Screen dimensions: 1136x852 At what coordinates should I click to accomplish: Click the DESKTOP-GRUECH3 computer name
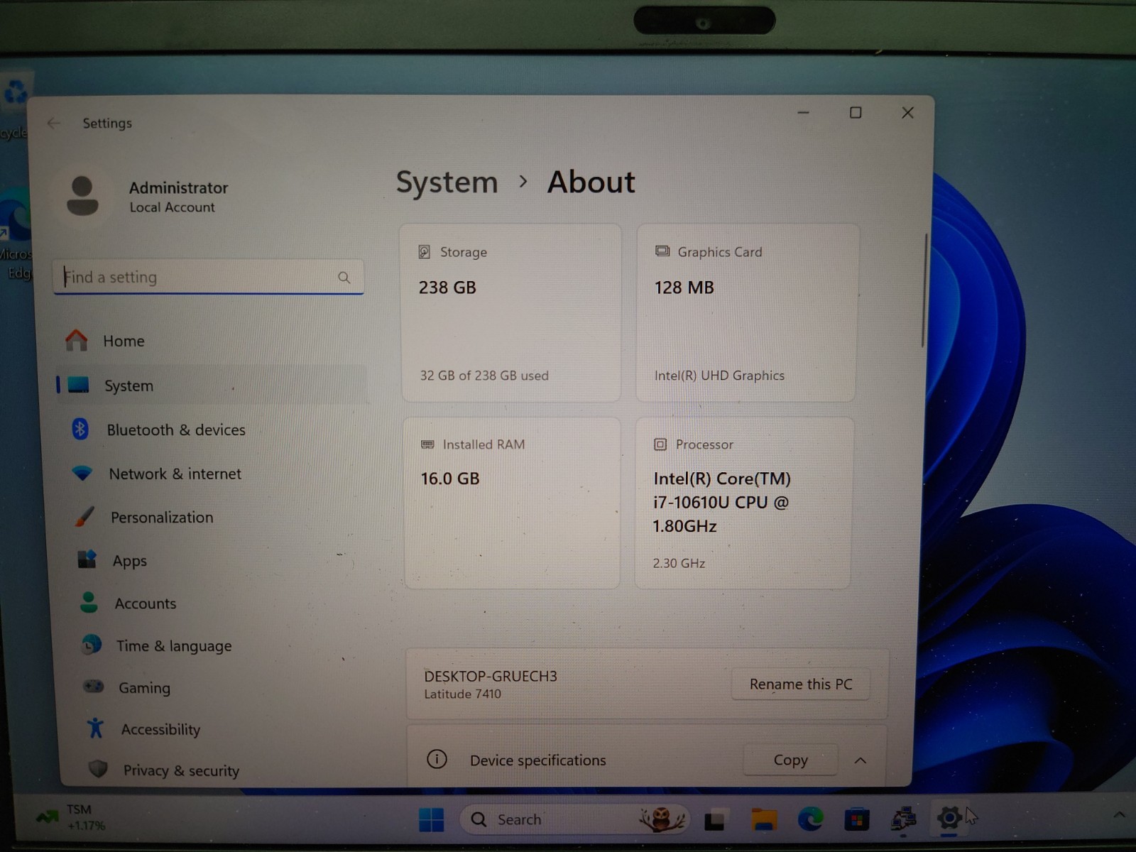pyautogui.click(x=491, y=676)
